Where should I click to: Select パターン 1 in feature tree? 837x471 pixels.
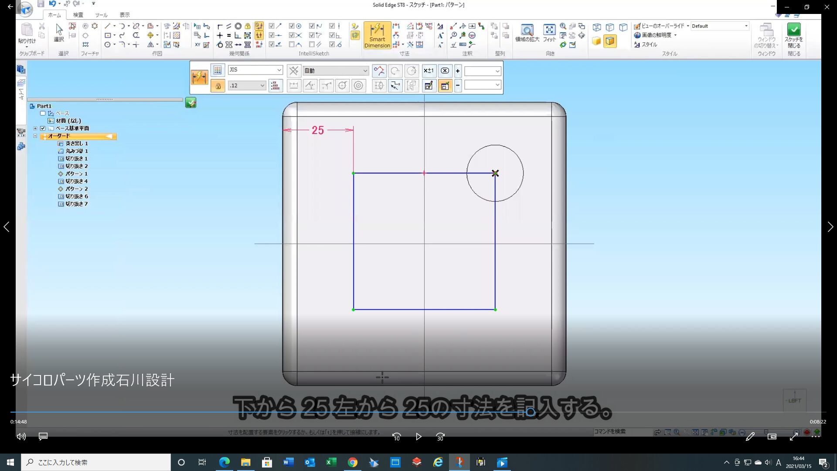pyautogui.click(x=76, y=174)
